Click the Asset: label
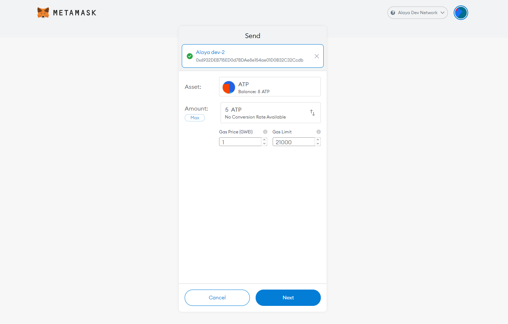This screenshot has height=324, width=508. tap(193, 87)
